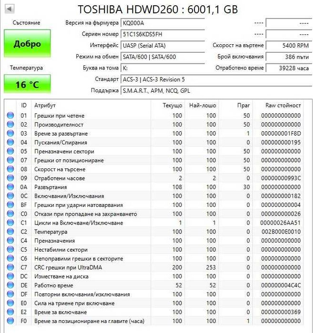Viewport: 314px width, 333px height.
Task: Click the status icon of attribute BF row
Action: pyautogui.click(x=10, y=205)
